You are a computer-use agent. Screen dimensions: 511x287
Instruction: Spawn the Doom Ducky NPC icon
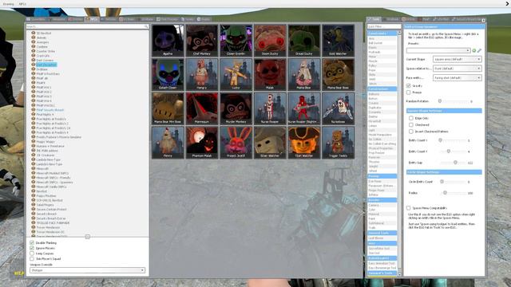[270, 41]
